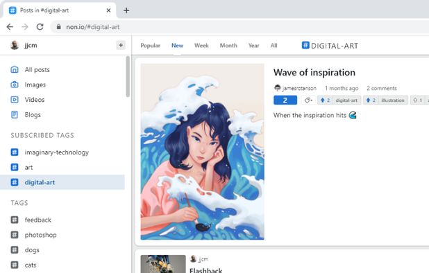Click the browser back arrow
429x273 pixels.
click(10, 27)
